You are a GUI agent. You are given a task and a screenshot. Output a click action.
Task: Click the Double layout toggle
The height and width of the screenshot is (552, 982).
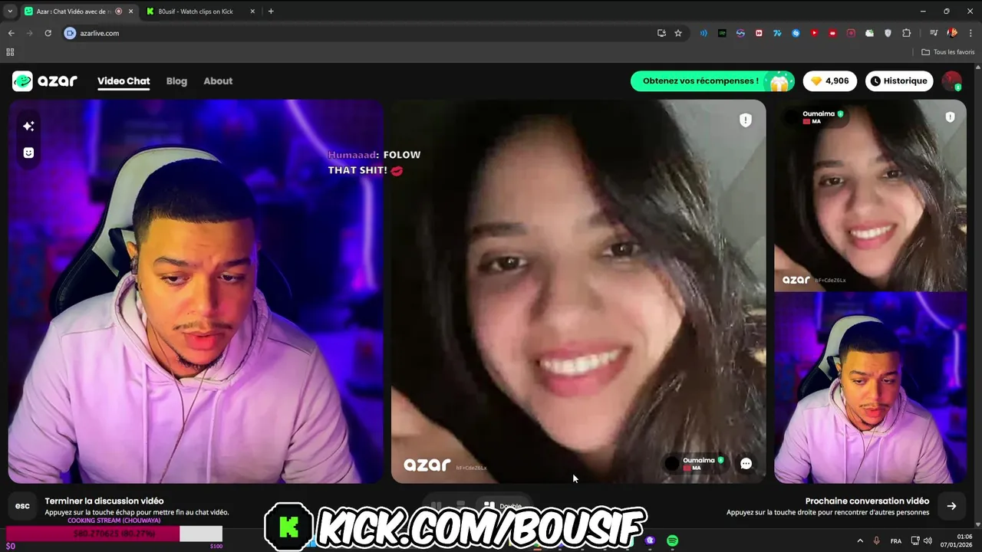click(x=503, y=506)
